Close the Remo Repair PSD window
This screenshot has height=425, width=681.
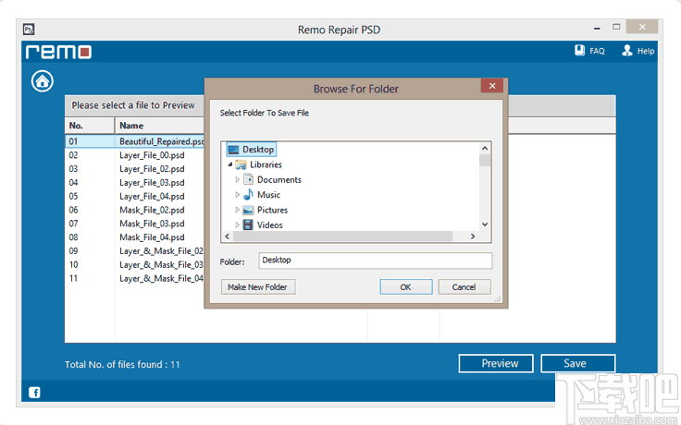point(642,27)
